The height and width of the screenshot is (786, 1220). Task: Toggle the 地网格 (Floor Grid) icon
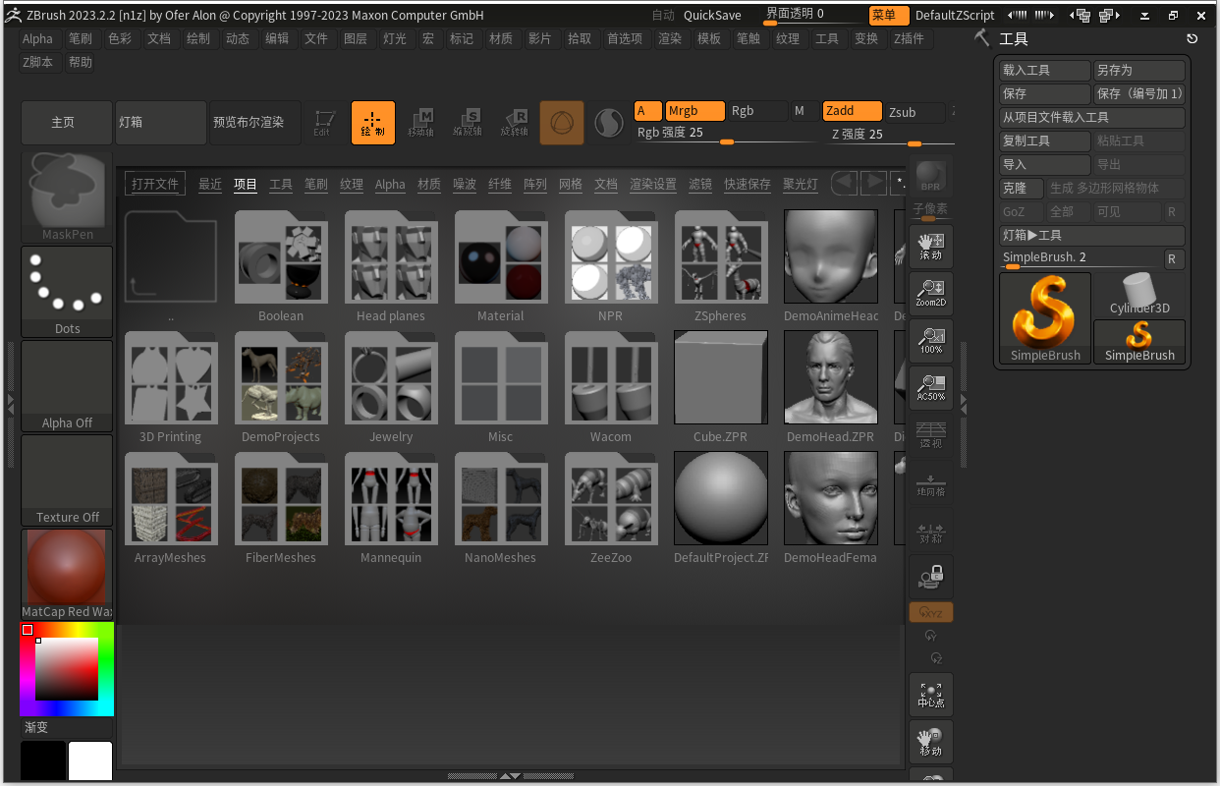click(930, 484)
